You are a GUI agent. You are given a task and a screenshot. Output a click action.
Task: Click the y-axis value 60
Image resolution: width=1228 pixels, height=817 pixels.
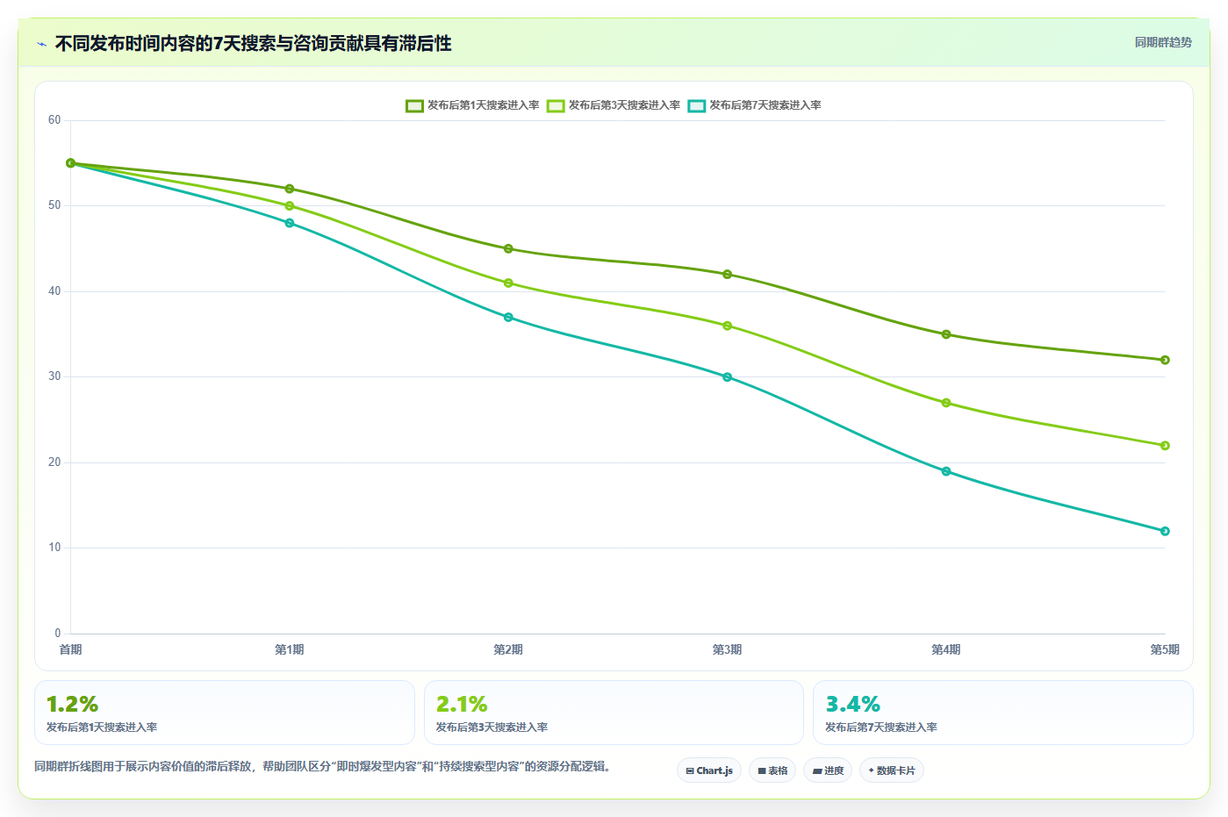pyautogui.click(x=54, y=120)
